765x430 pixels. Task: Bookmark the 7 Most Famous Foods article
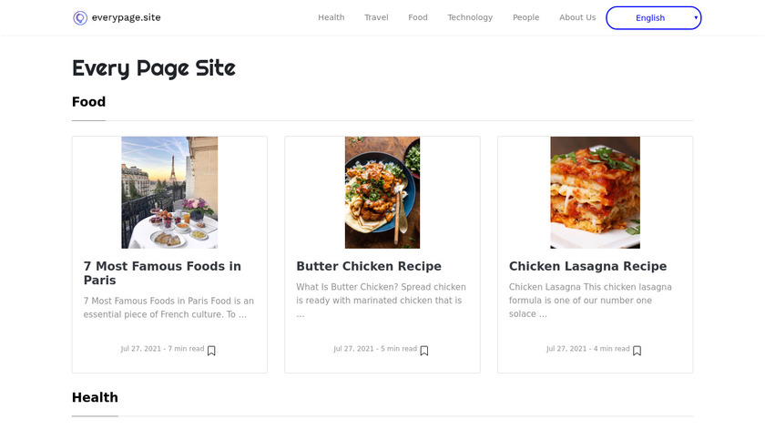pyautogui.click(x=211, y=351)
